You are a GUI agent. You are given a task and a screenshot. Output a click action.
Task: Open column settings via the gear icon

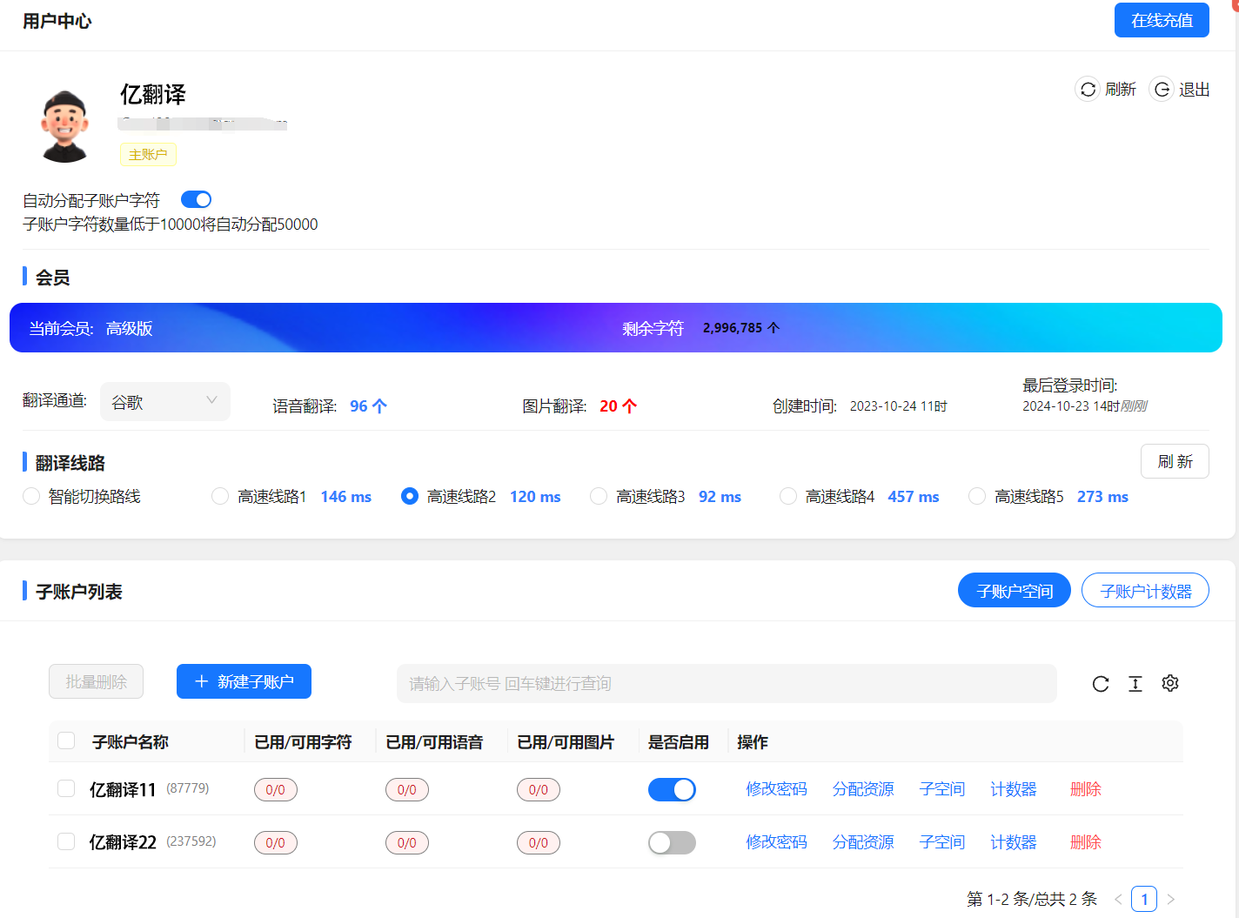click(x=1169, y=684)
